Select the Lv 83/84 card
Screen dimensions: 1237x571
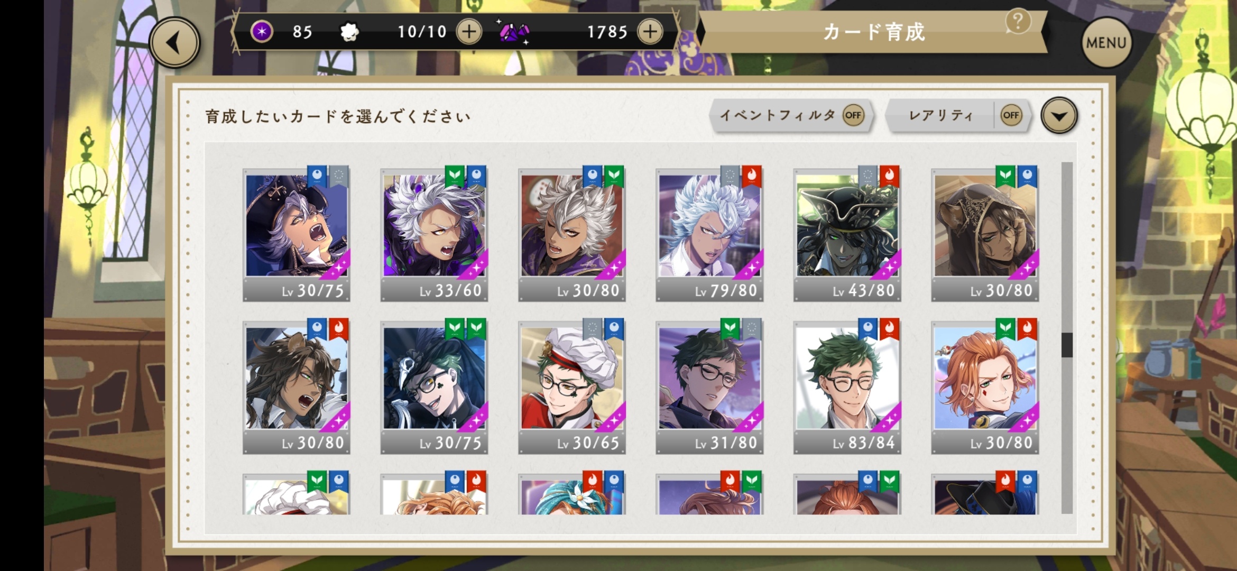[x=847, y=386]
